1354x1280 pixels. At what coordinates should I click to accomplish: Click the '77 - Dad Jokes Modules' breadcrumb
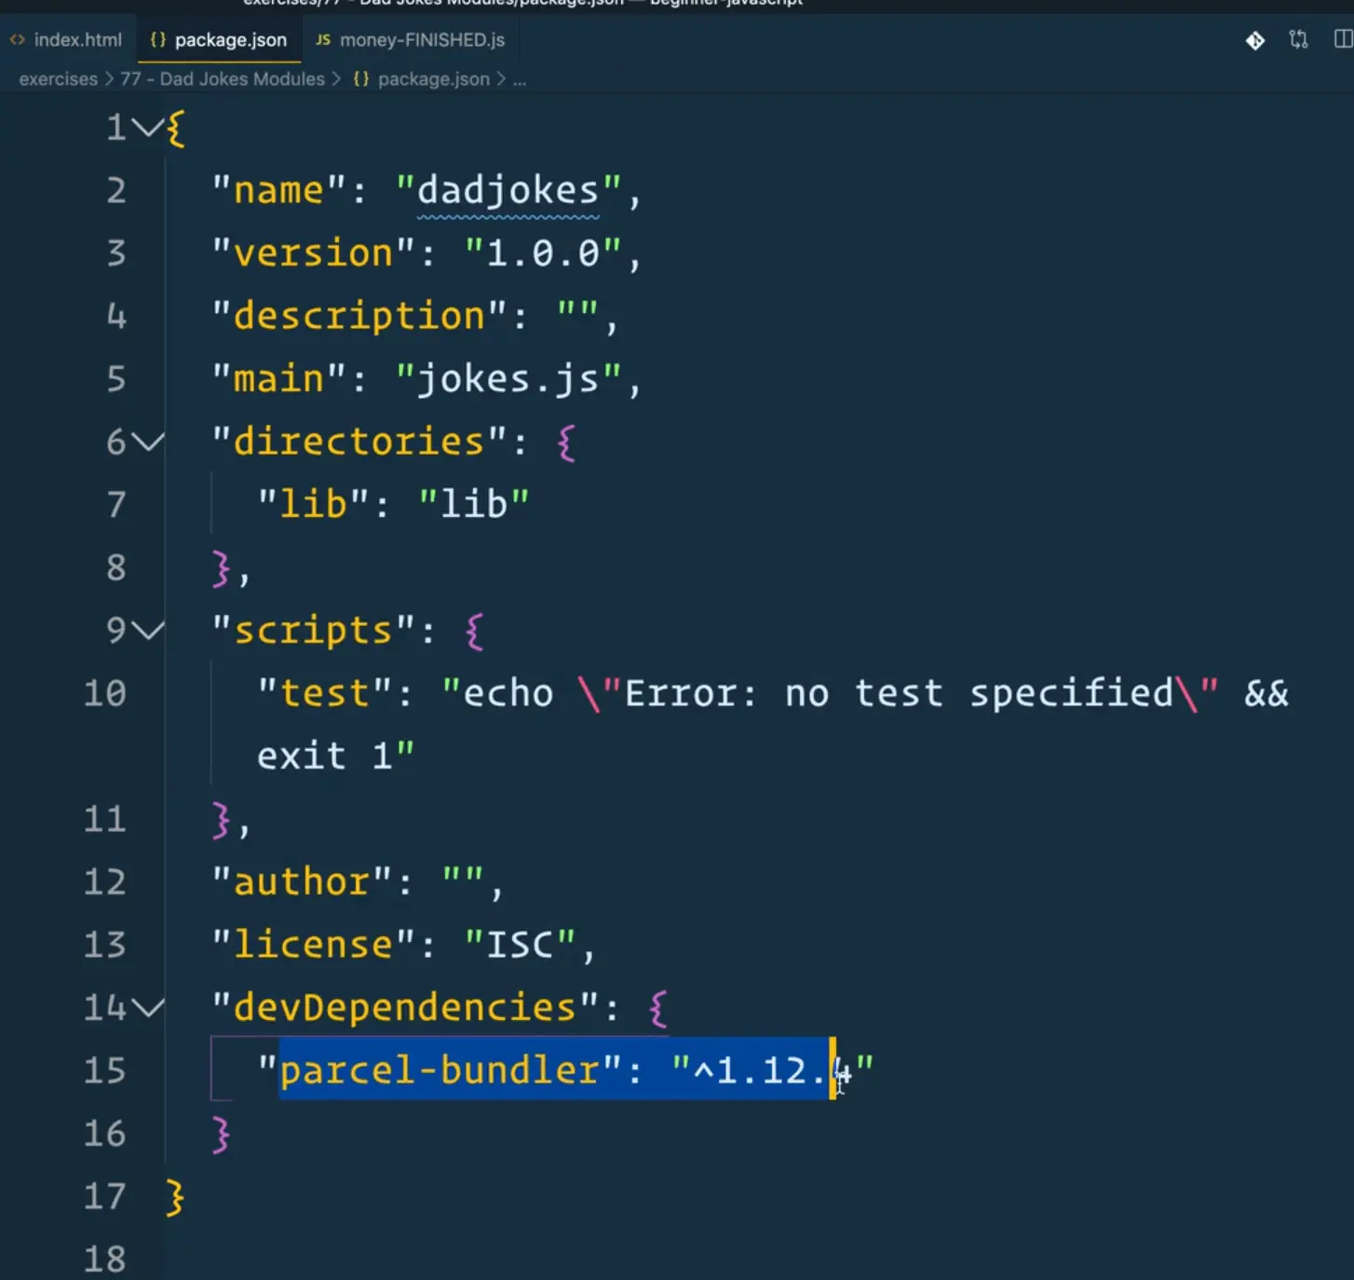(x=223, y=79)
